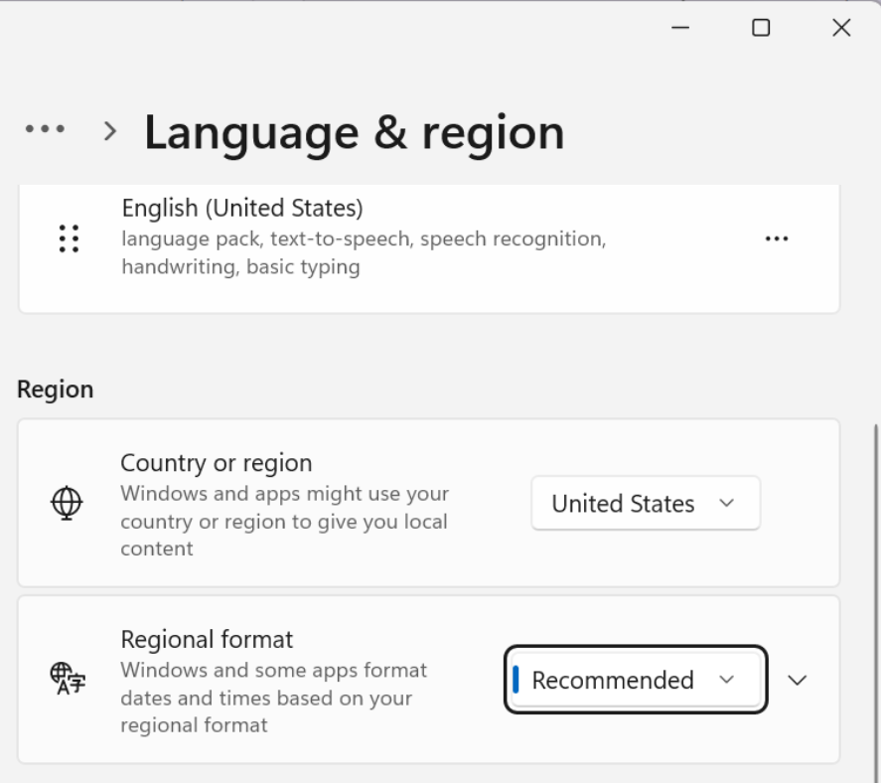Screen dimensions: 881x783
Task: Click the six-dot drag handle beside English (United States)
Action: 69,238
